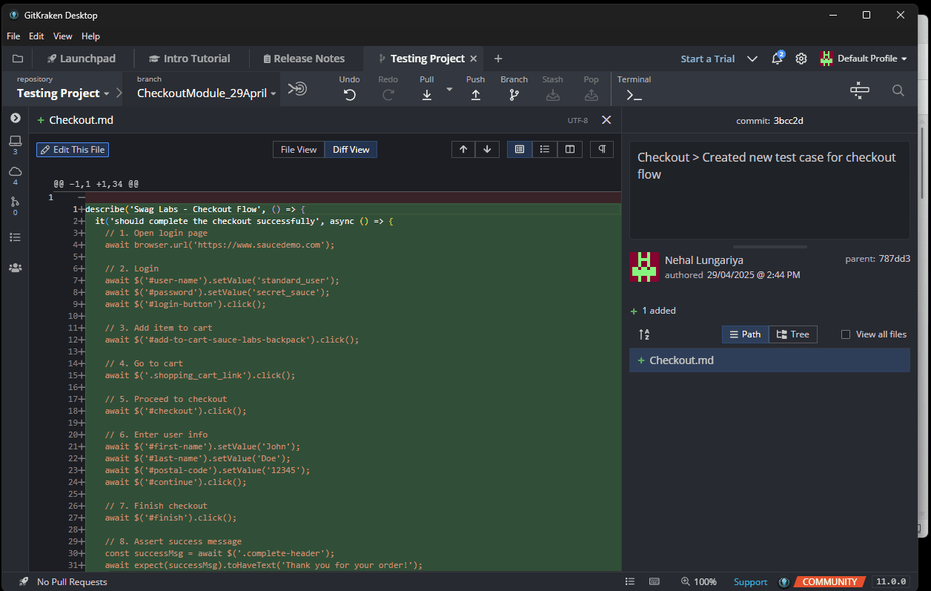Open the Edit menu
931x591 pixels.
click(x=36, y=36)
